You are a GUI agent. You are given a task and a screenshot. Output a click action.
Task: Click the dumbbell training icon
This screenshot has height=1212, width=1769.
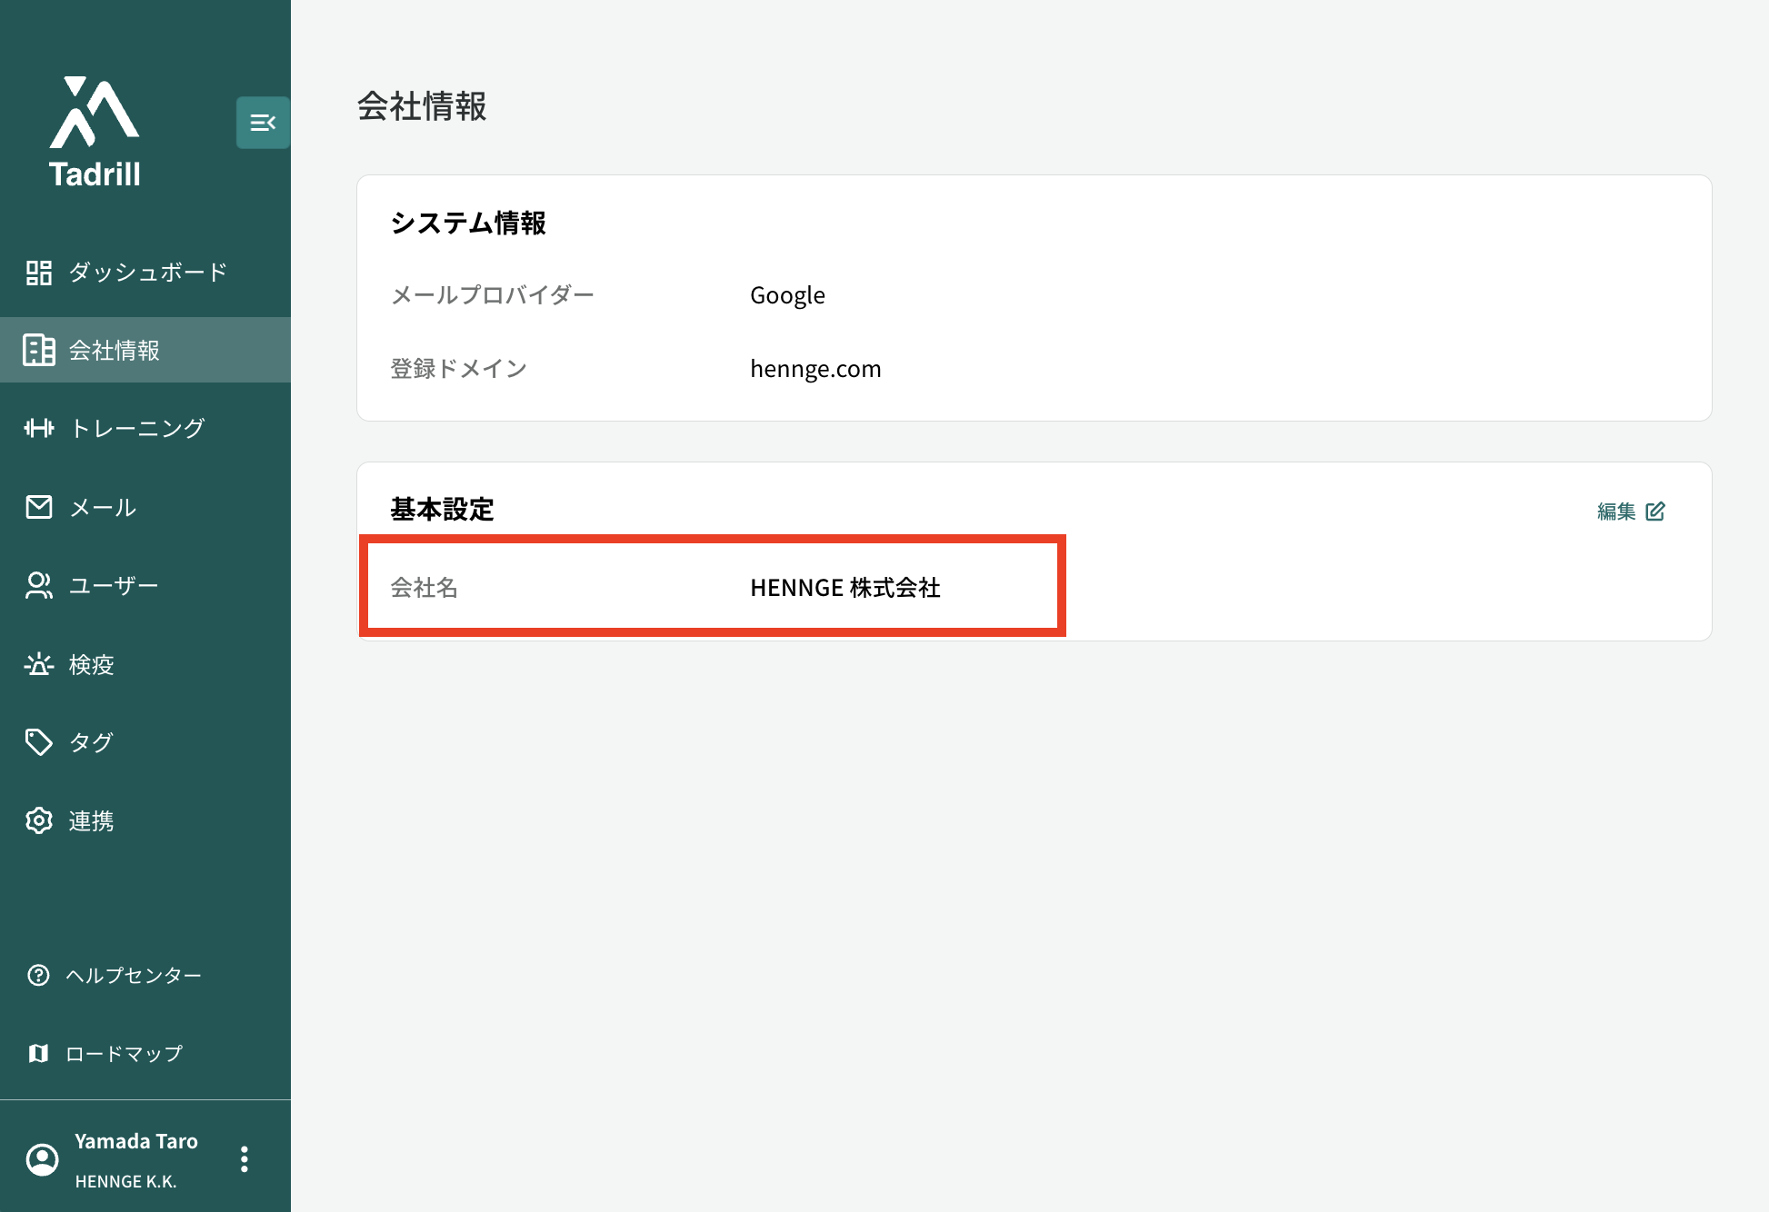(x=39, y=428)
